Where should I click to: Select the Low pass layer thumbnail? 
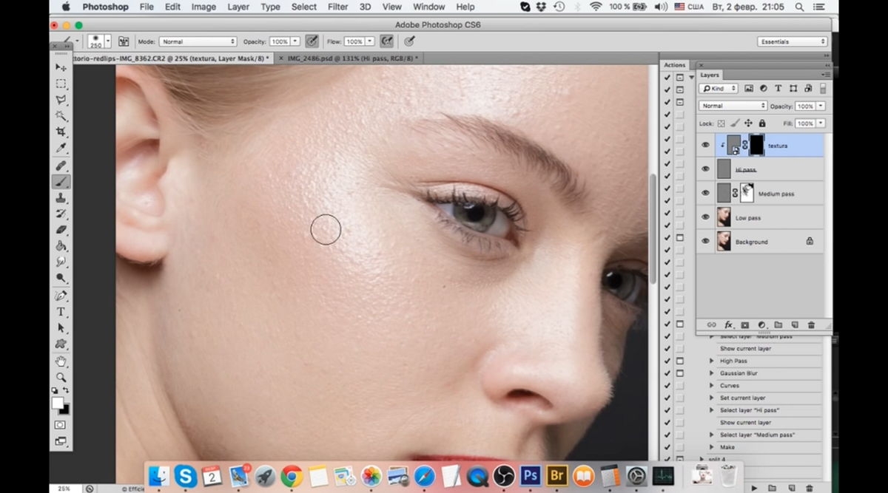pyautogui.click(x=724, y=217)
